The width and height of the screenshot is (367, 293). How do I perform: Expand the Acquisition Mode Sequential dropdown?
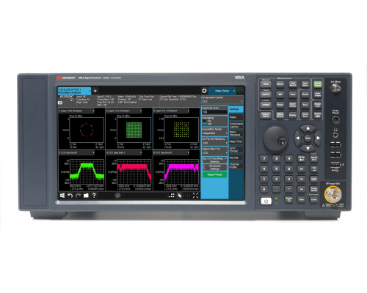[x=214, y=133]
